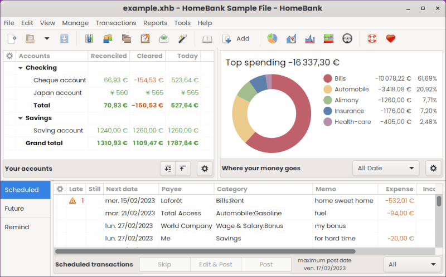
Task: Open the Manage assignments magic wand icon
Action: click(183, 38)
